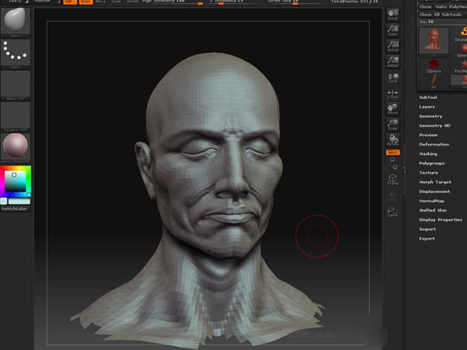This screenshot has height=350, width=467.
Task: Select the red stick tool under ZSphere
Action: click(x=434, y=82)
